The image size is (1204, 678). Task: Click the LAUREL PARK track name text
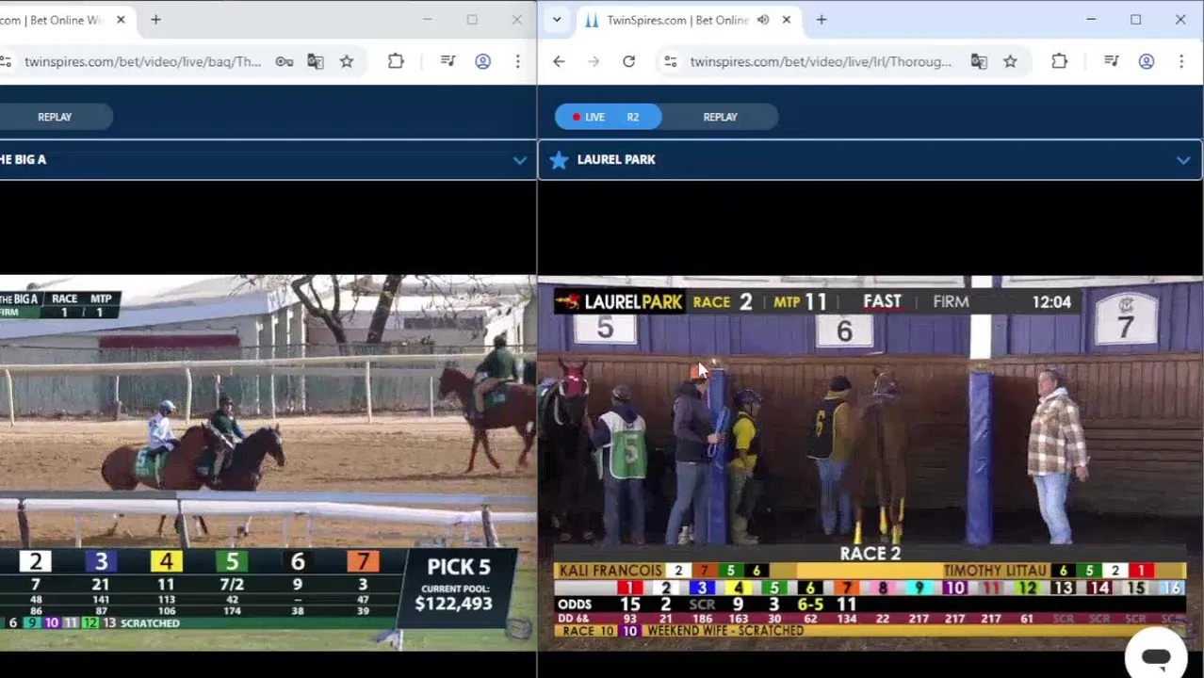(x=616, y=160)
